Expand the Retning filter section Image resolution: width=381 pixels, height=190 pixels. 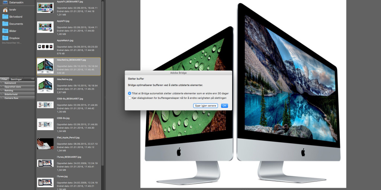coord(2,90)
